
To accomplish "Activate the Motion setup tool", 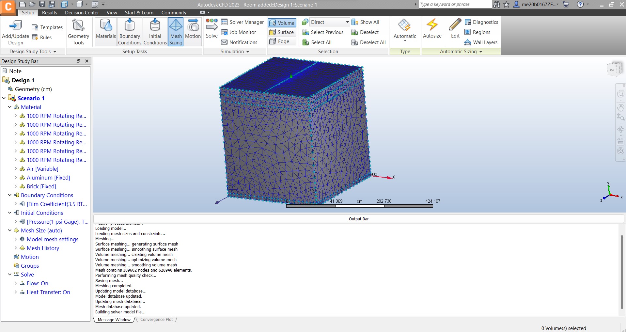I will (193, 31).
